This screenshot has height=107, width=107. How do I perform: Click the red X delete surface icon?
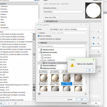click(x=29, y=103)
